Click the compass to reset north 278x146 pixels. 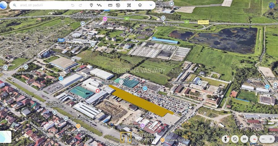(x=254, y=139)
